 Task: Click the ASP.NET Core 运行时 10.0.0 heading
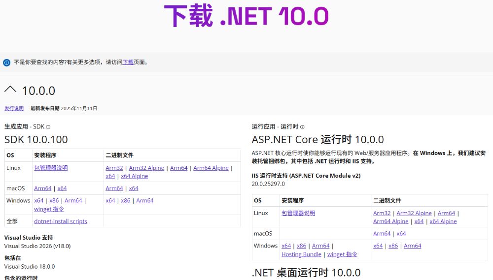pos(317,139)
